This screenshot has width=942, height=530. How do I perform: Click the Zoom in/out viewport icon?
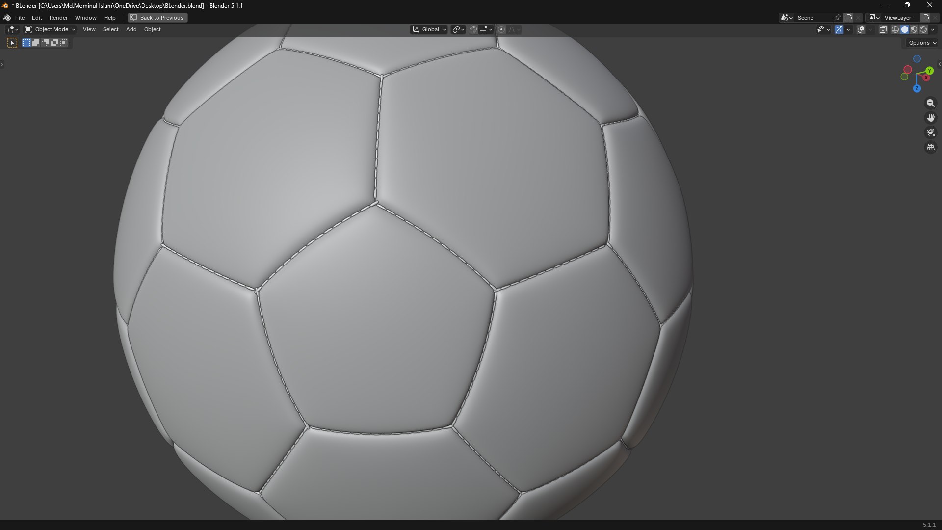coord(930,103)
